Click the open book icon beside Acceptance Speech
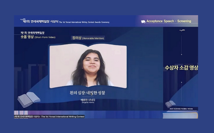This screenshot has height=133, width=214. pos(143,22)
